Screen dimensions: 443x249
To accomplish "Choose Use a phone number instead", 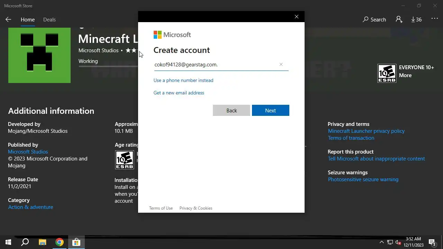I will pyautogui.click(x=183, y=80).
